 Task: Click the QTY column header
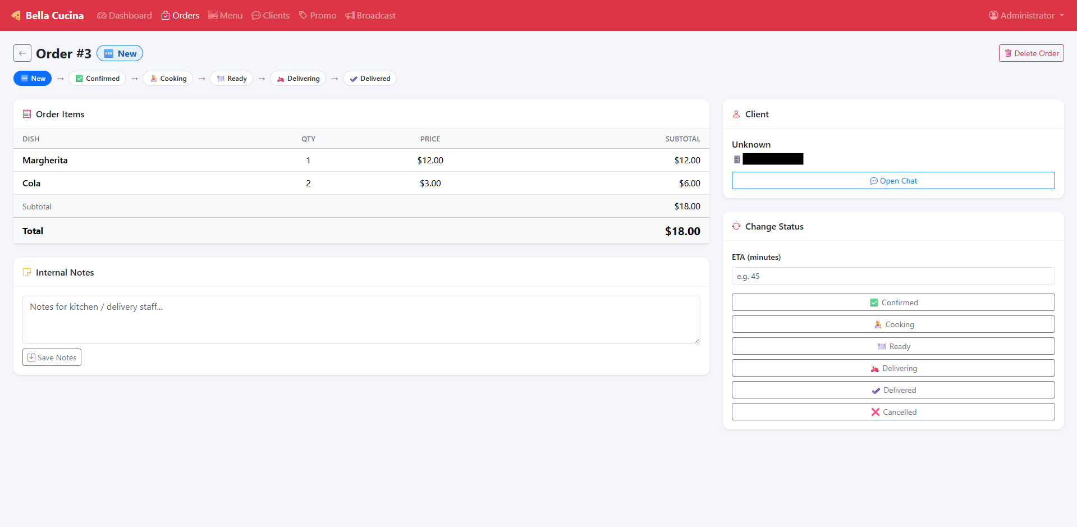[x=308, y=139]
